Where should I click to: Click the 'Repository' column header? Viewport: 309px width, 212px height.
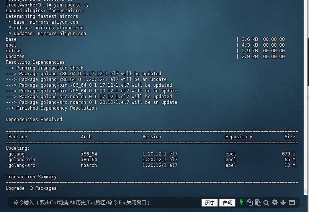(239, 137)
